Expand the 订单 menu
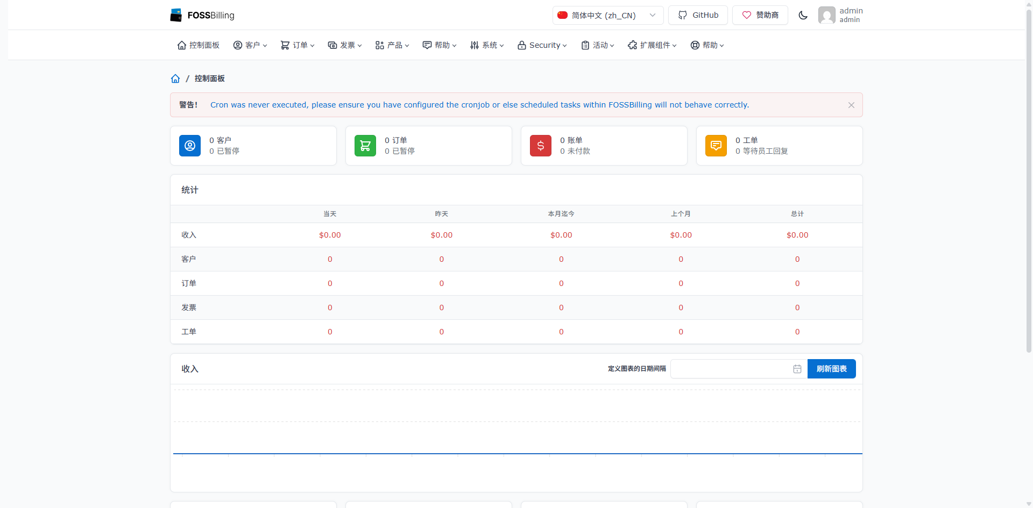The height and width of the screenshot is (508, 1033). pyautogui.click(x=298, y=45)
